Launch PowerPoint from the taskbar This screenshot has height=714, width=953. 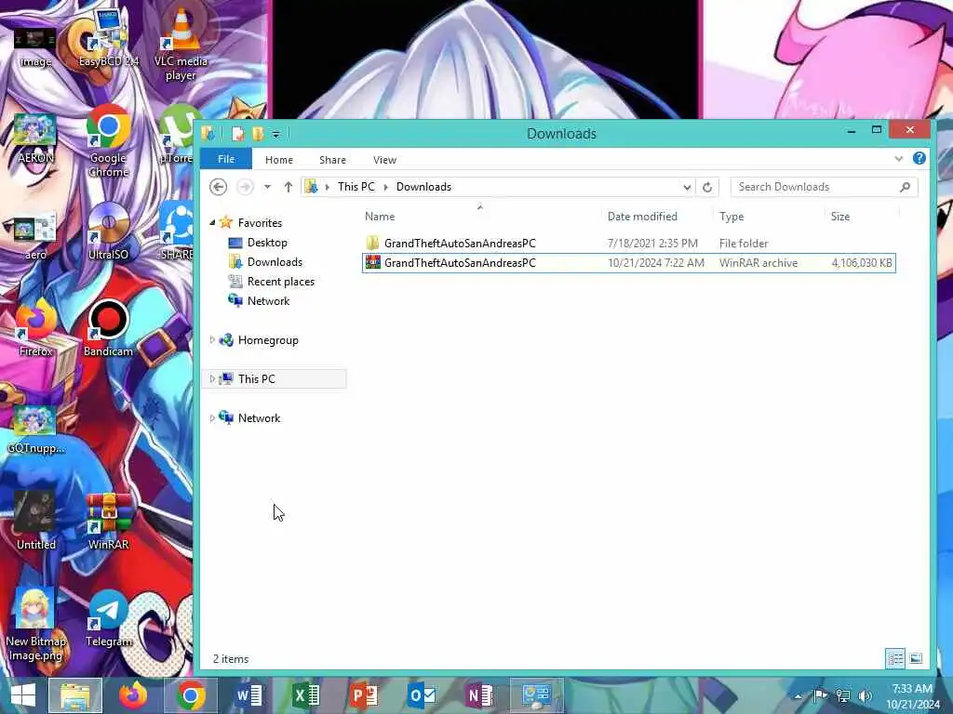pos(364,695)
